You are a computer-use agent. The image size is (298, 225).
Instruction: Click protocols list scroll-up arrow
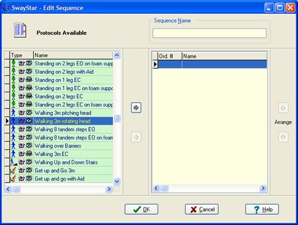pyautogui.click(x=117, y=55)
